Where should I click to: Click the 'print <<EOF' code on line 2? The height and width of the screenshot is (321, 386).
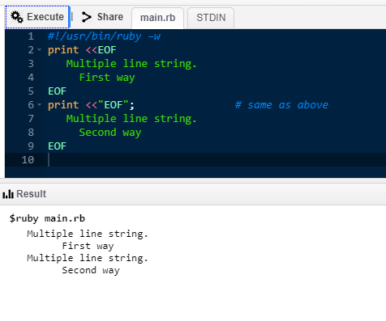pos(82,50)
